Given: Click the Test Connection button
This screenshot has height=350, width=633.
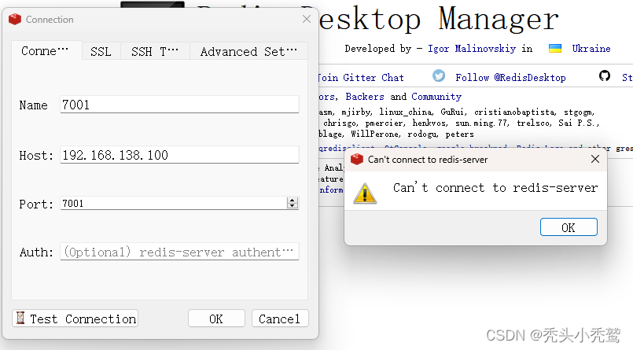Looking at the screenshot, I should [75, 319].
